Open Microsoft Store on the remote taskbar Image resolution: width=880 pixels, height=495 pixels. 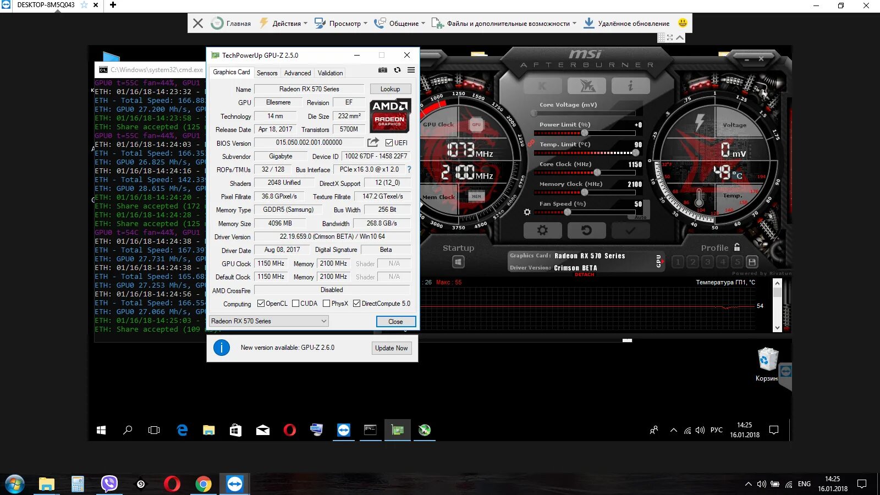pyautogui.click(x=235, y=430)
